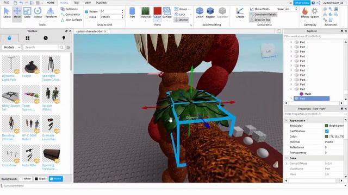Switch to the PLUGINS ribbon tab
Image resolution: width=348 pixels, height=195 pixels.
click(101, 3)
